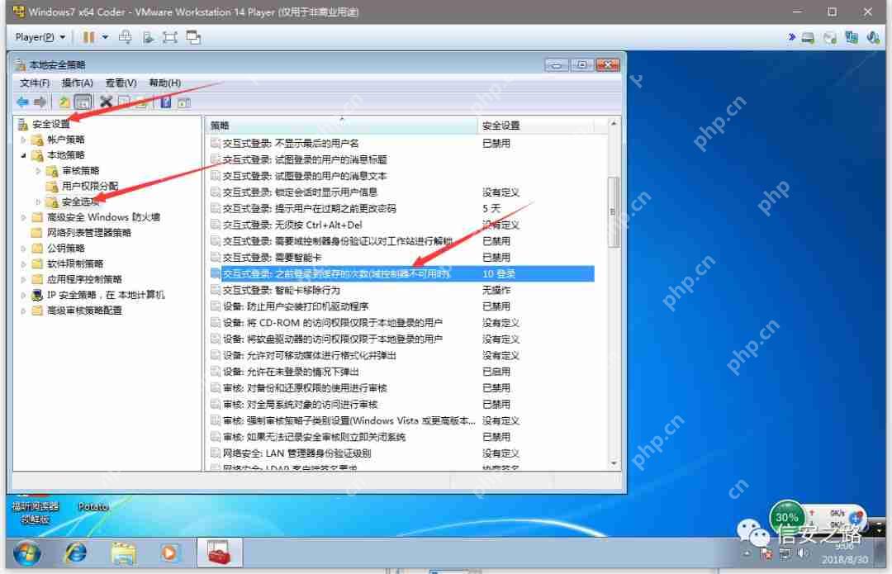The image size is (892, 574).
Task: Select 安全设置 root in the tree
Action: pos(50,123)
